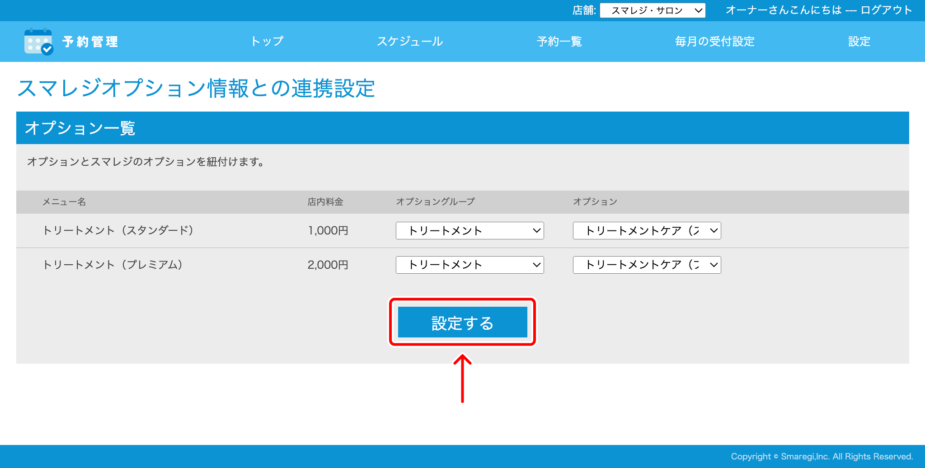The image size is (925, 468).
Task: Open オプション dropdown for トリートメント（プレミアム）
Action: (x=646, y=265)
